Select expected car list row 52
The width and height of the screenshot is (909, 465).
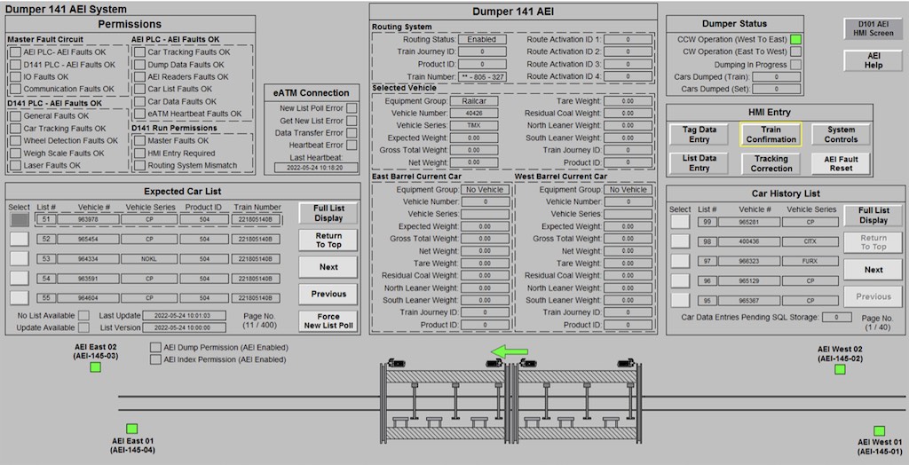(20, 239)
